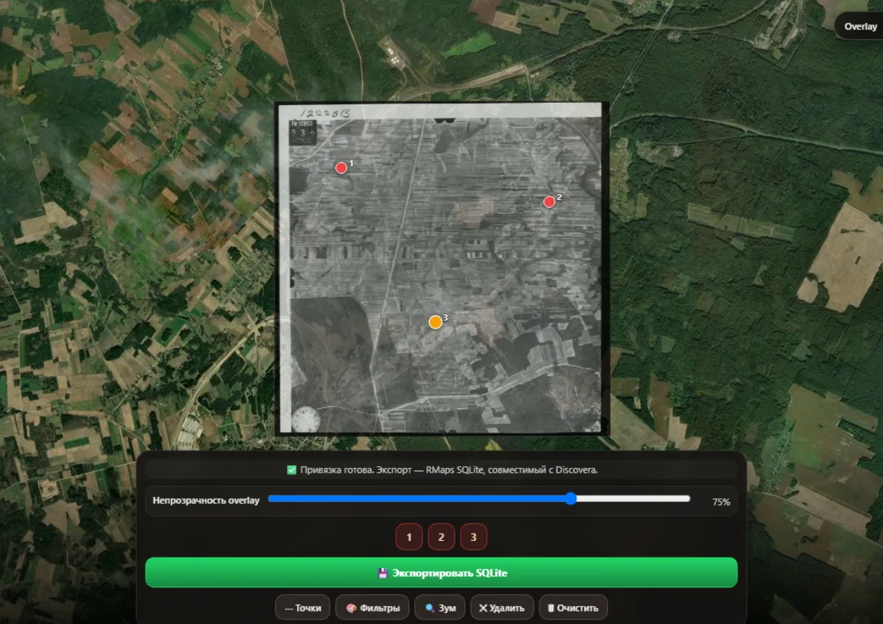Click the historic aerial photo overlay

click(x=443, y=268)
